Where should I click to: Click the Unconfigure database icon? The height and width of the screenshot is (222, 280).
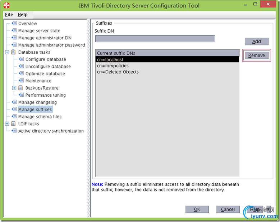21,66
